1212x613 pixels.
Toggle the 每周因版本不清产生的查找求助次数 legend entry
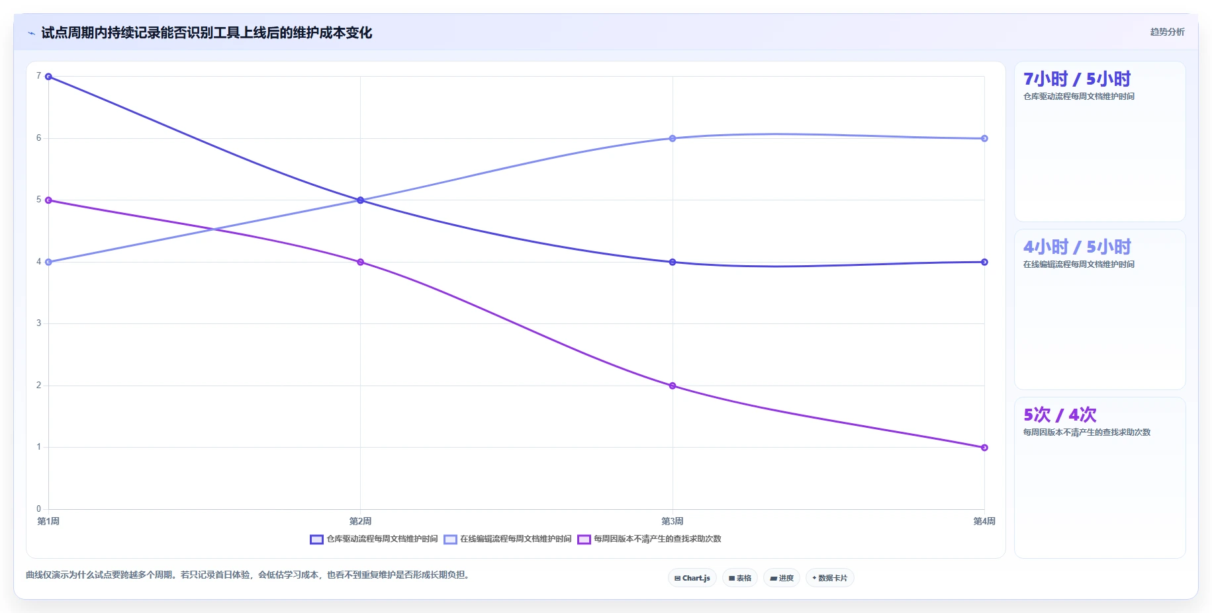click(649, 539)
